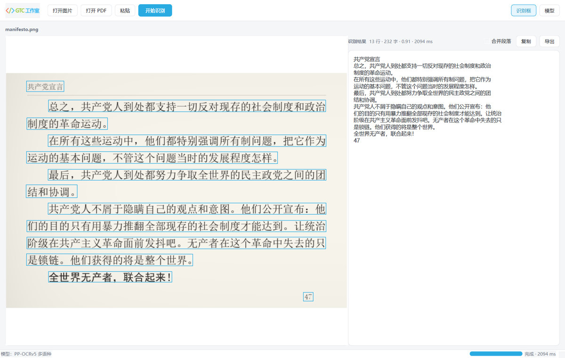Enable the 合并段落 checkbox
Screen dimensions: 565x358
[x=486, y=41]
